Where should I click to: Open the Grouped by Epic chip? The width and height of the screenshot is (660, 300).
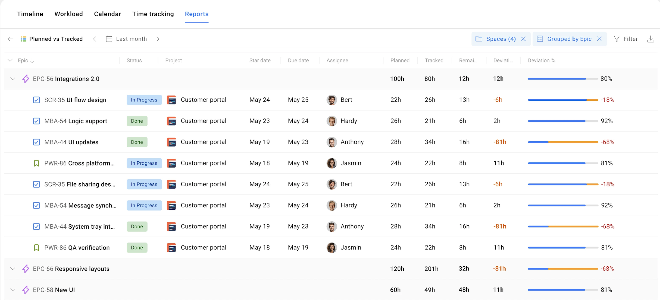[569, 39]
